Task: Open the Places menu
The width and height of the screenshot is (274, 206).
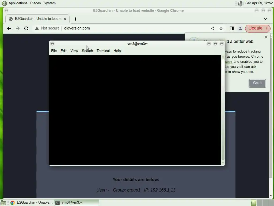Action: point(36,3)
